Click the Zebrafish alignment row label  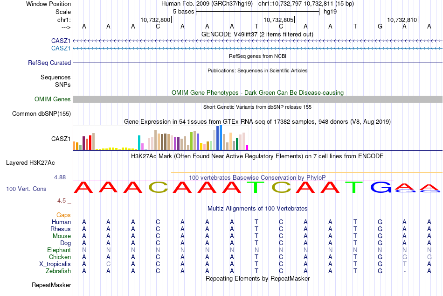pyautogui.click(x=58, y=271)
